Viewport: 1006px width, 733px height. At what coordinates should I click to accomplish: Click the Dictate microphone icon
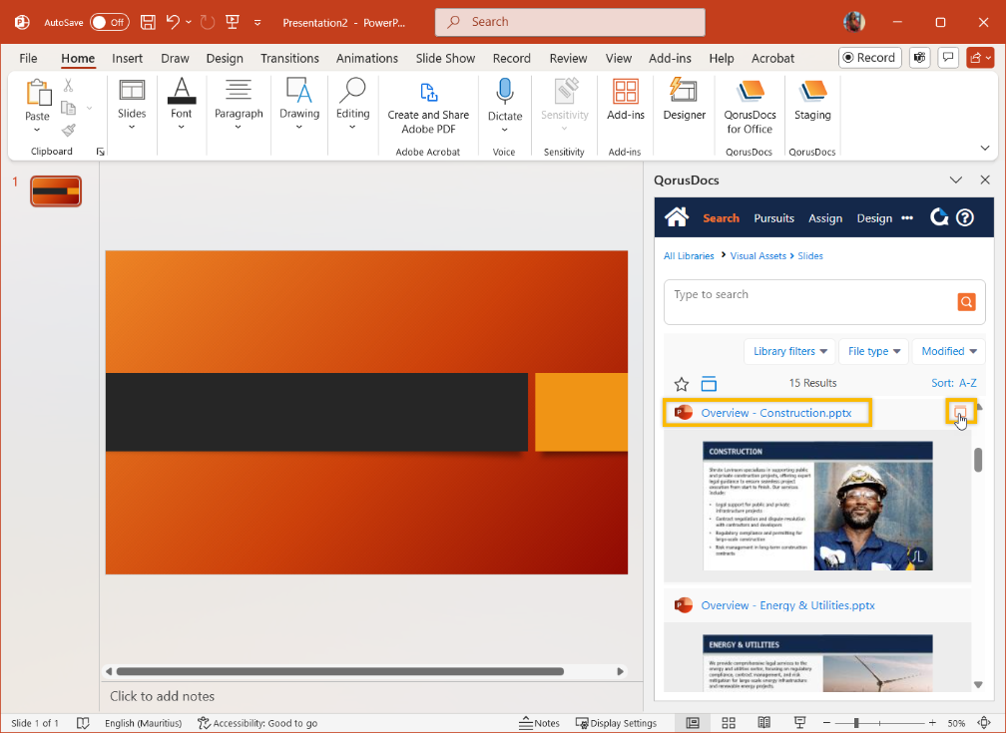[x=505, y=101]
